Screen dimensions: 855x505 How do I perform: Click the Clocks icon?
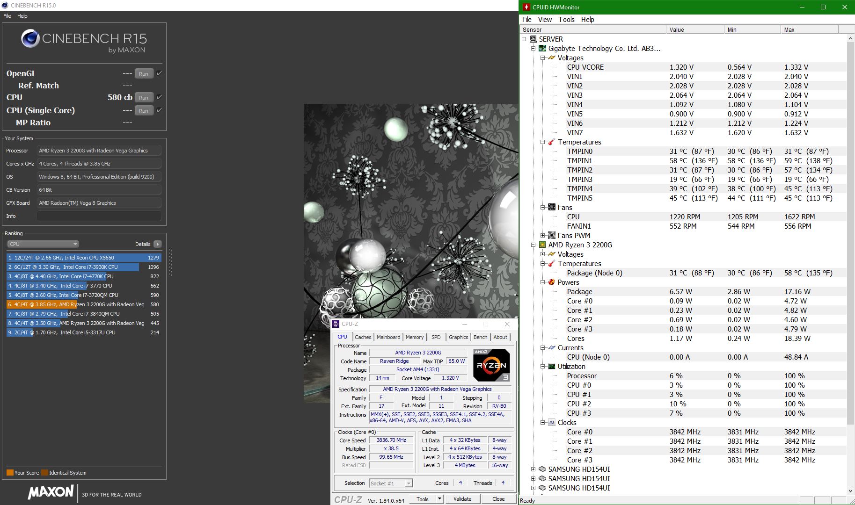[552, 423]
